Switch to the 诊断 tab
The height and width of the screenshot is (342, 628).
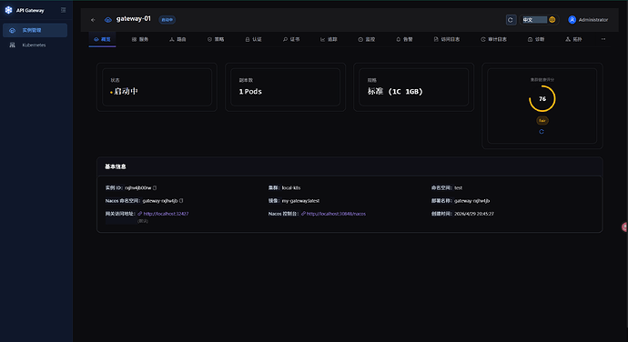pyautogui.click(x=536, y=39)
